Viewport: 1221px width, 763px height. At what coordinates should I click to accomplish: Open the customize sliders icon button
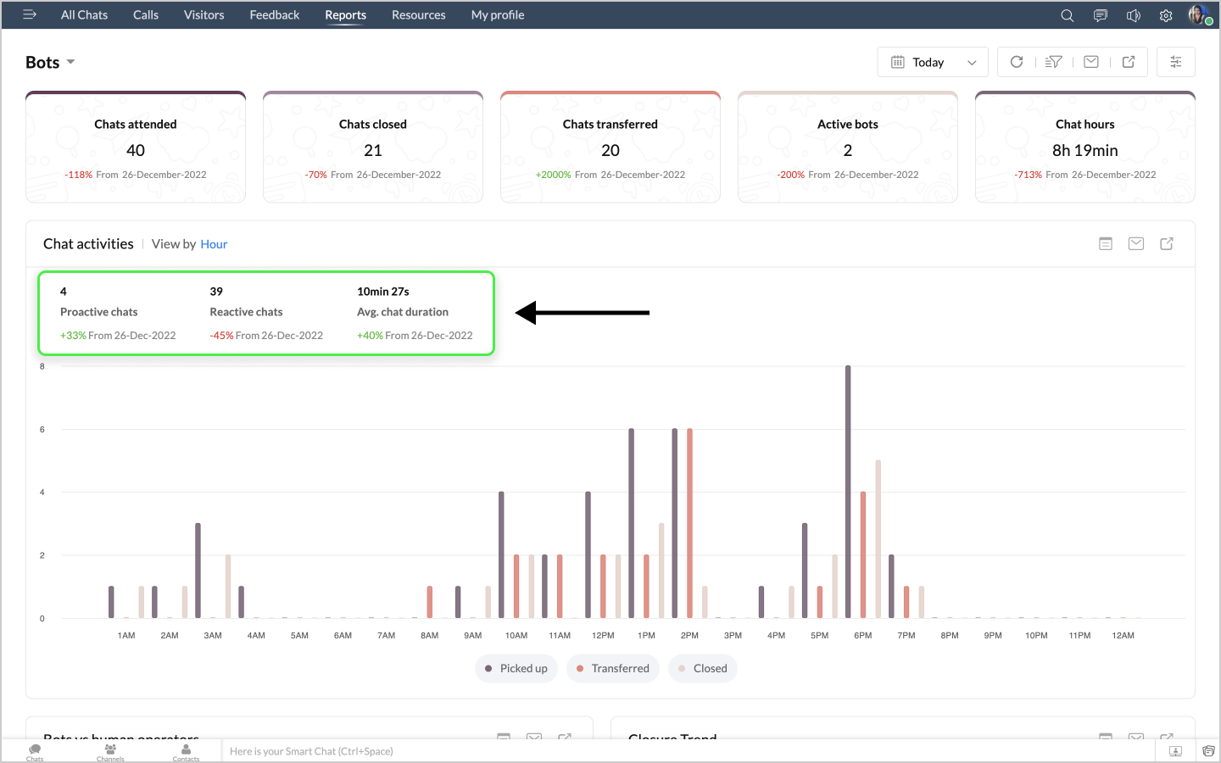(1175, 62)
